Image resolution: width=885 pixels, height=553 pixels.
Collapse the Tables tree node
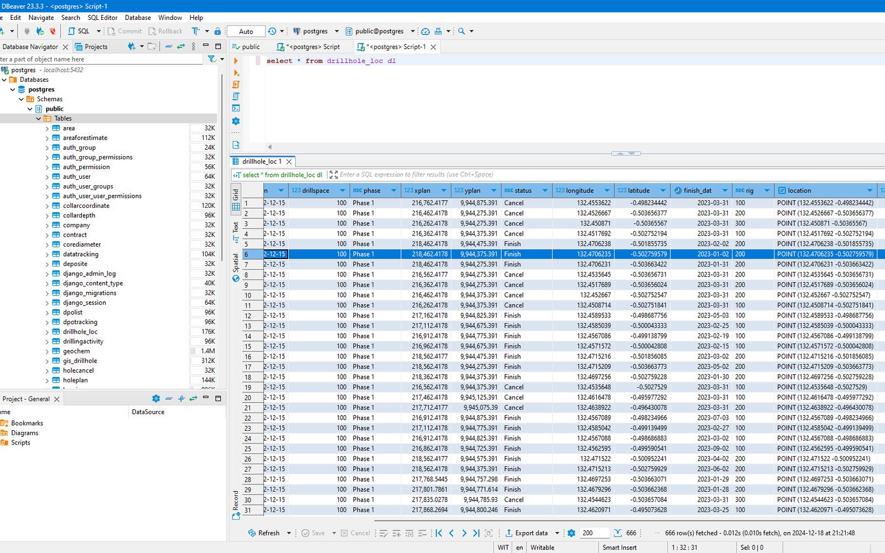click(39, 118)
